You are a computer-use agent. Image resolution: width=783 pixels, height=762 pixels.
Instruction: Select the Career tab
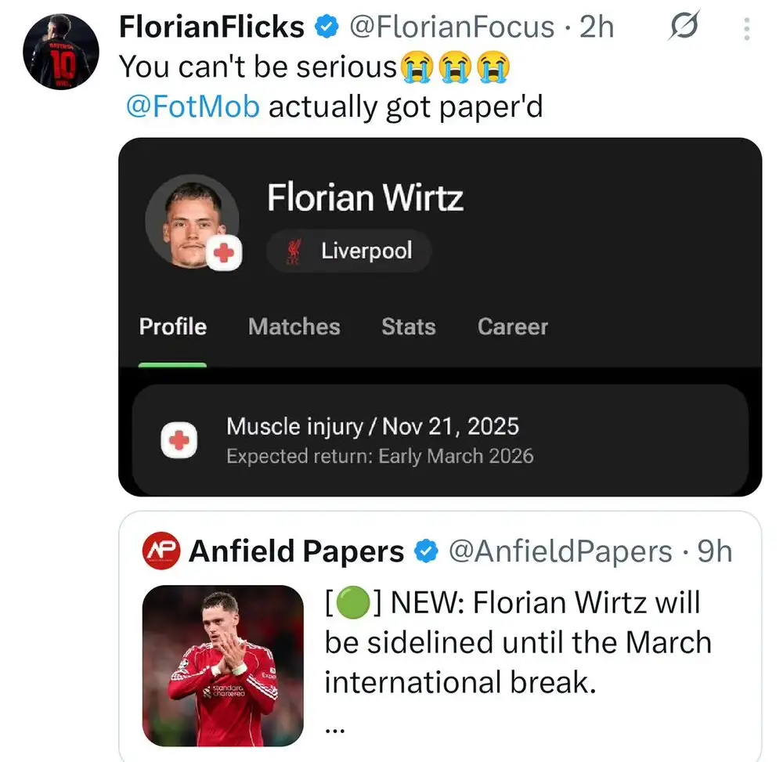click(x=512, y=327)
